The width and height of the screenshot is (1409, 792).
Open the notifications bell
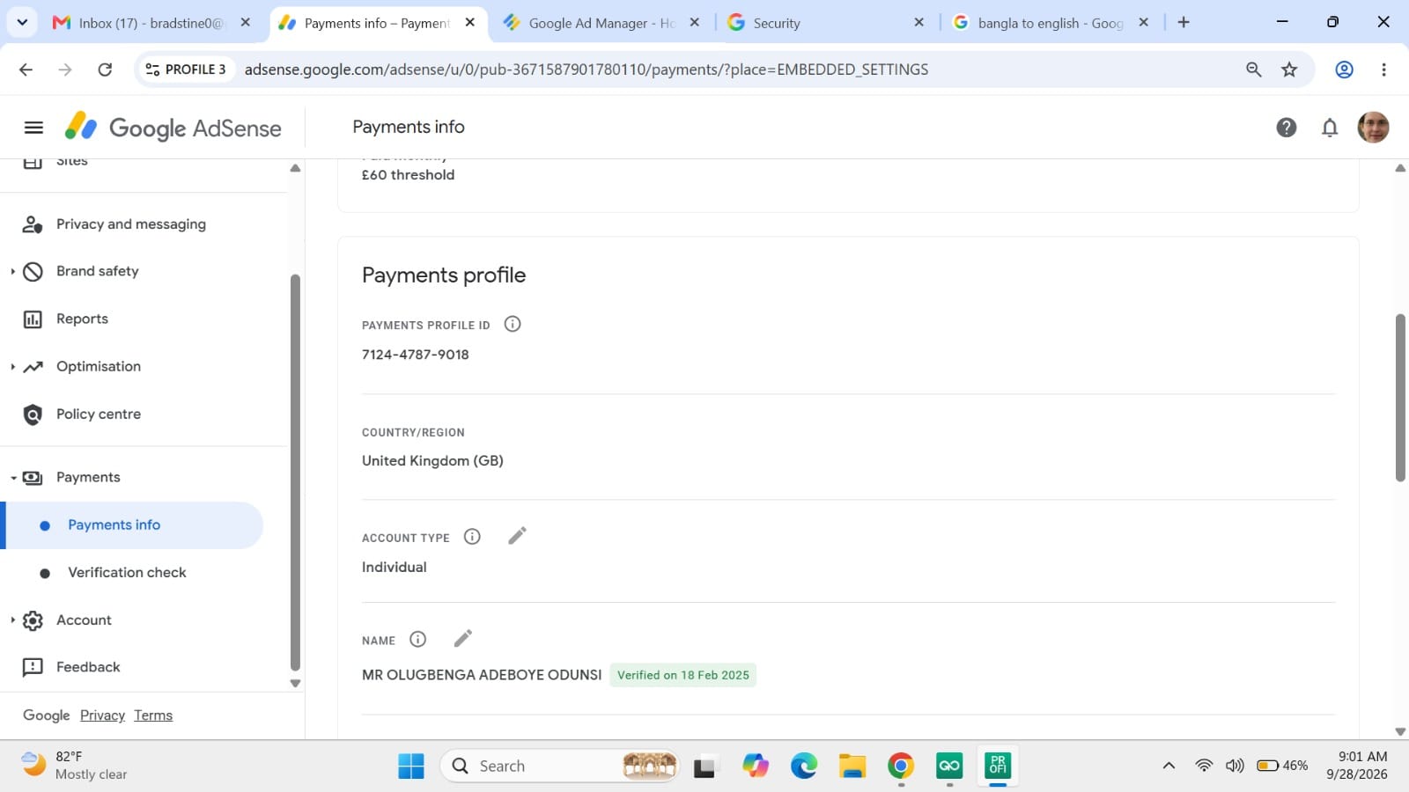tap(1330, 128)
